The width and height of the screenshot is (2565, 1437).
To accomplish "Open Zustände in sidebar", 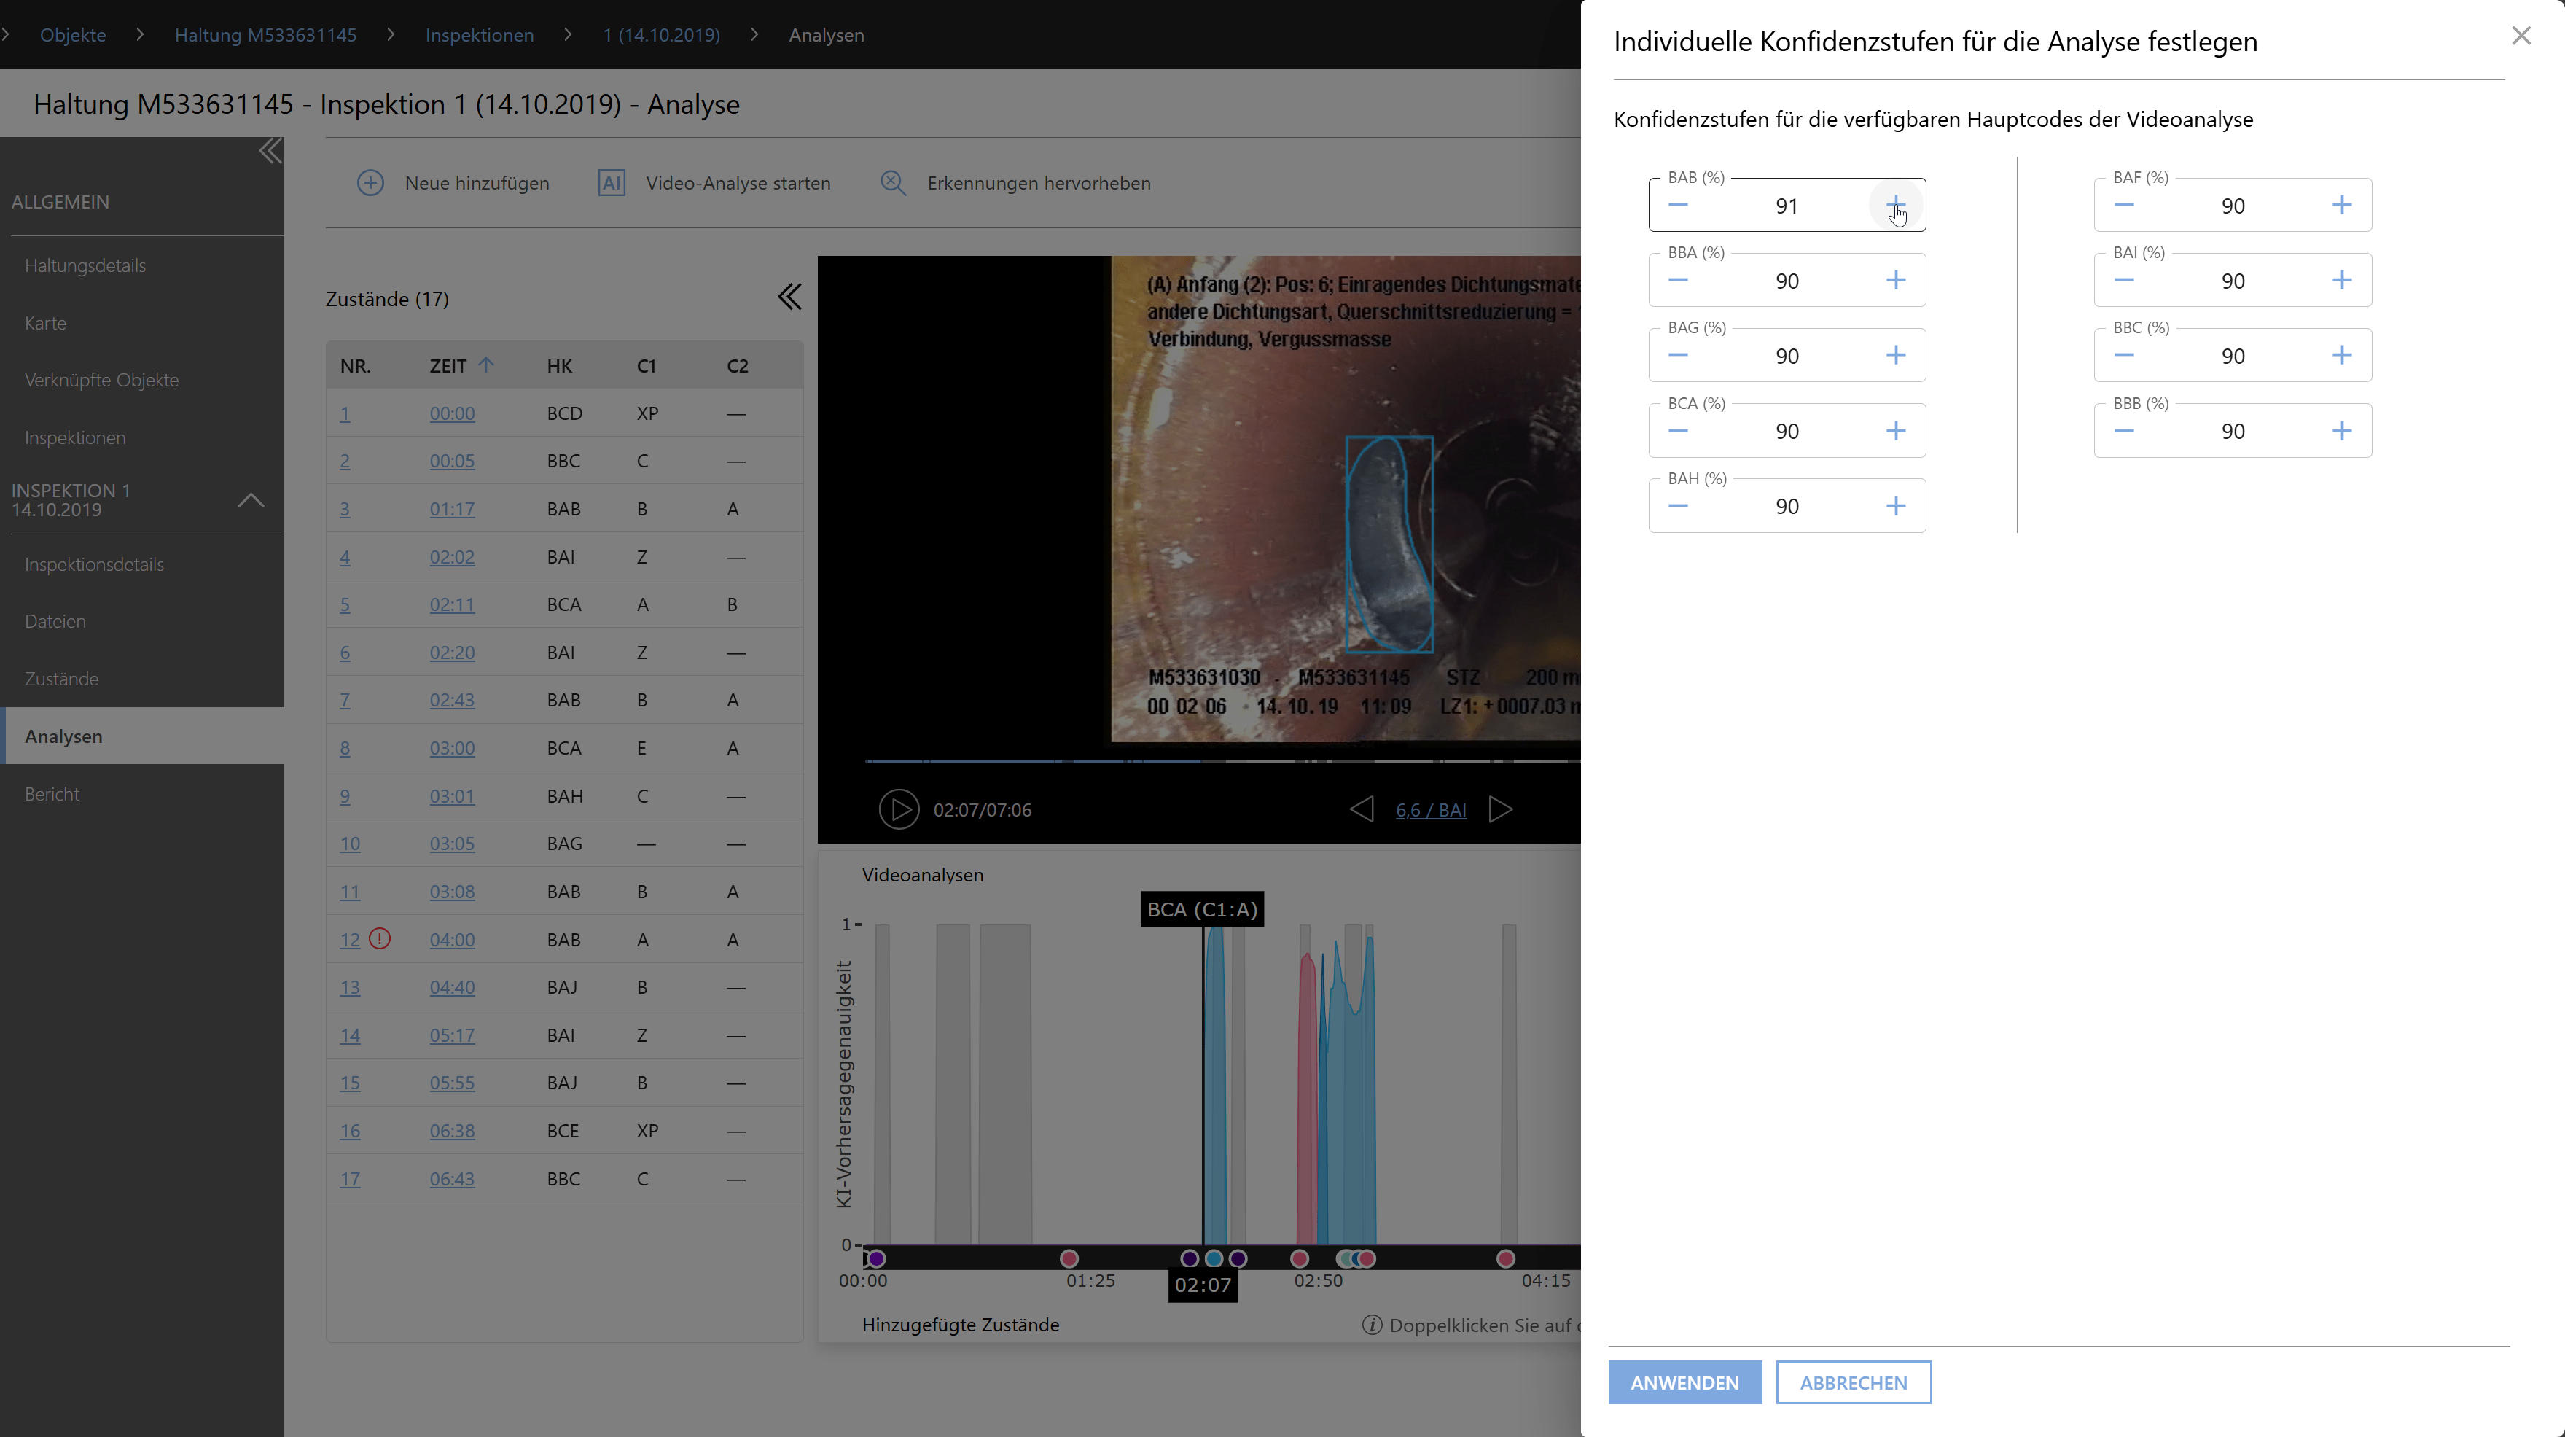I will pos(62,678).
